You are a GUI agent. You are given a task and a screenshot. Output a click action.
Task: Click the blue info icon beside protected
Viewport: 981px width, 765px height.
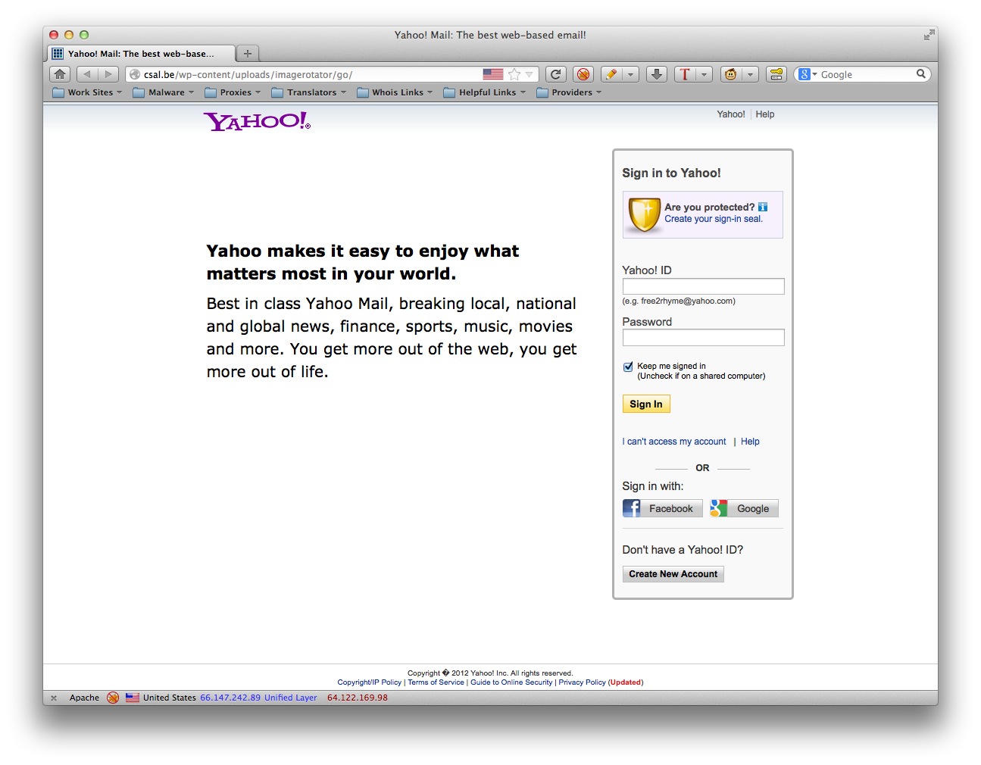[763, 207]
